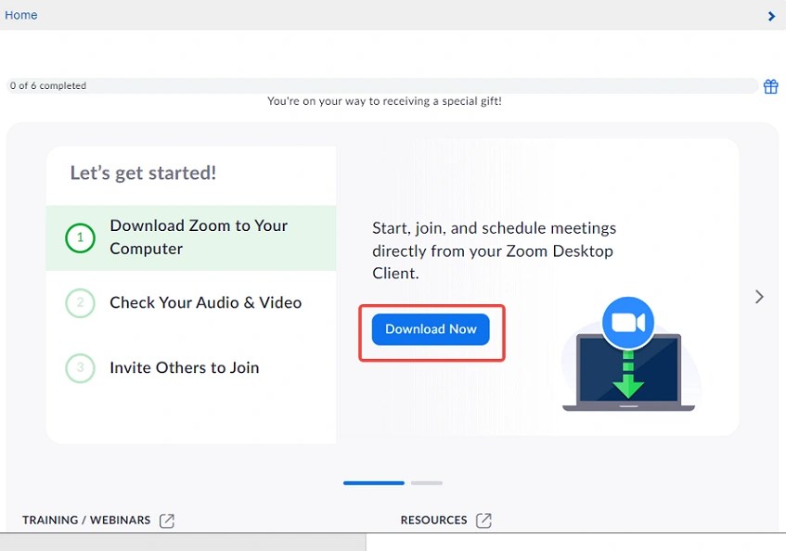Open the gift rewards icon
786x551 pixels.
pyautogui.click(x=770, y=85)
